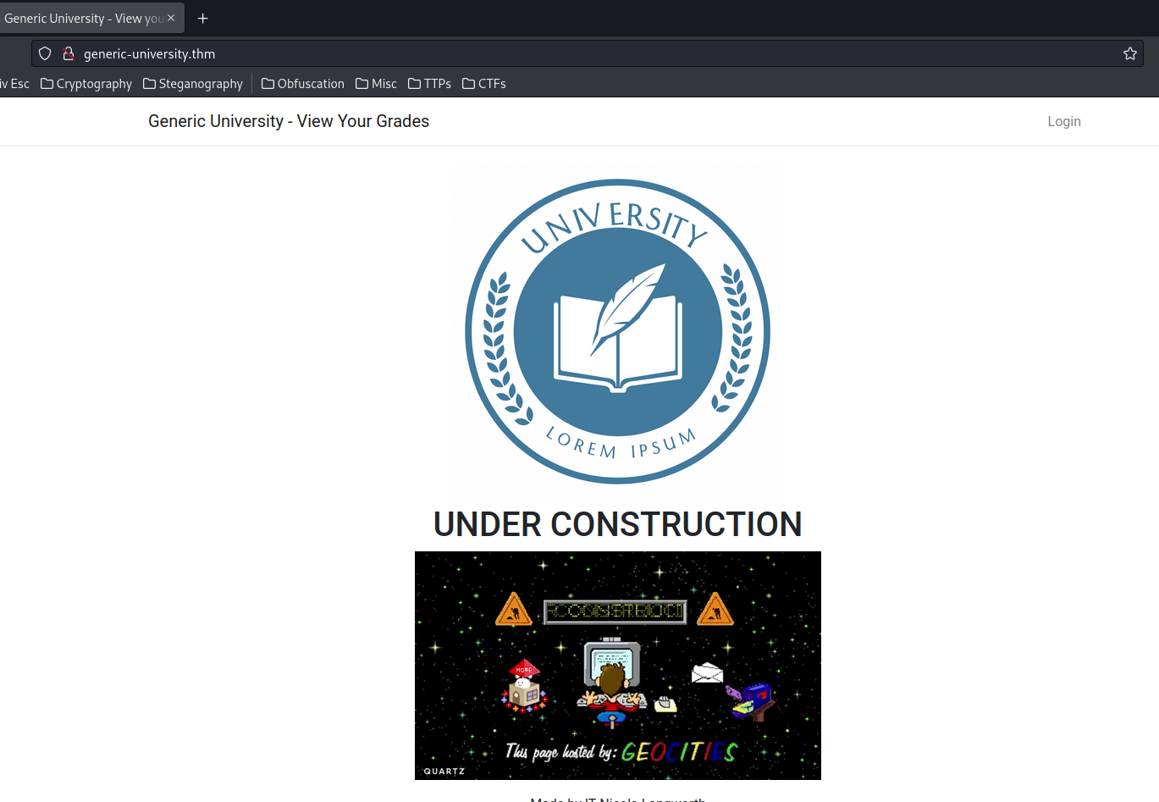Open the Priv Esc bookmarks folder
This screenshot has width=1159, height=802.
coord(14,84)
